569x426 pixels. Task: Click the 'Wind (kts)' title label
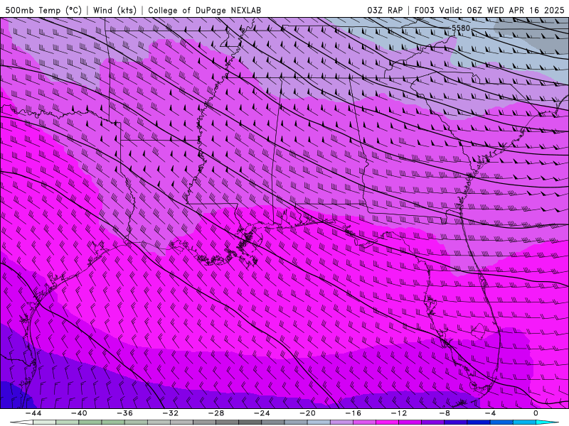point(115,10)
